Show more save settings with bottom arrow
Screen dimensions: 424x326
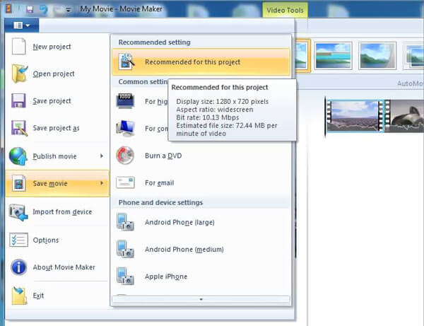[201, 300]
